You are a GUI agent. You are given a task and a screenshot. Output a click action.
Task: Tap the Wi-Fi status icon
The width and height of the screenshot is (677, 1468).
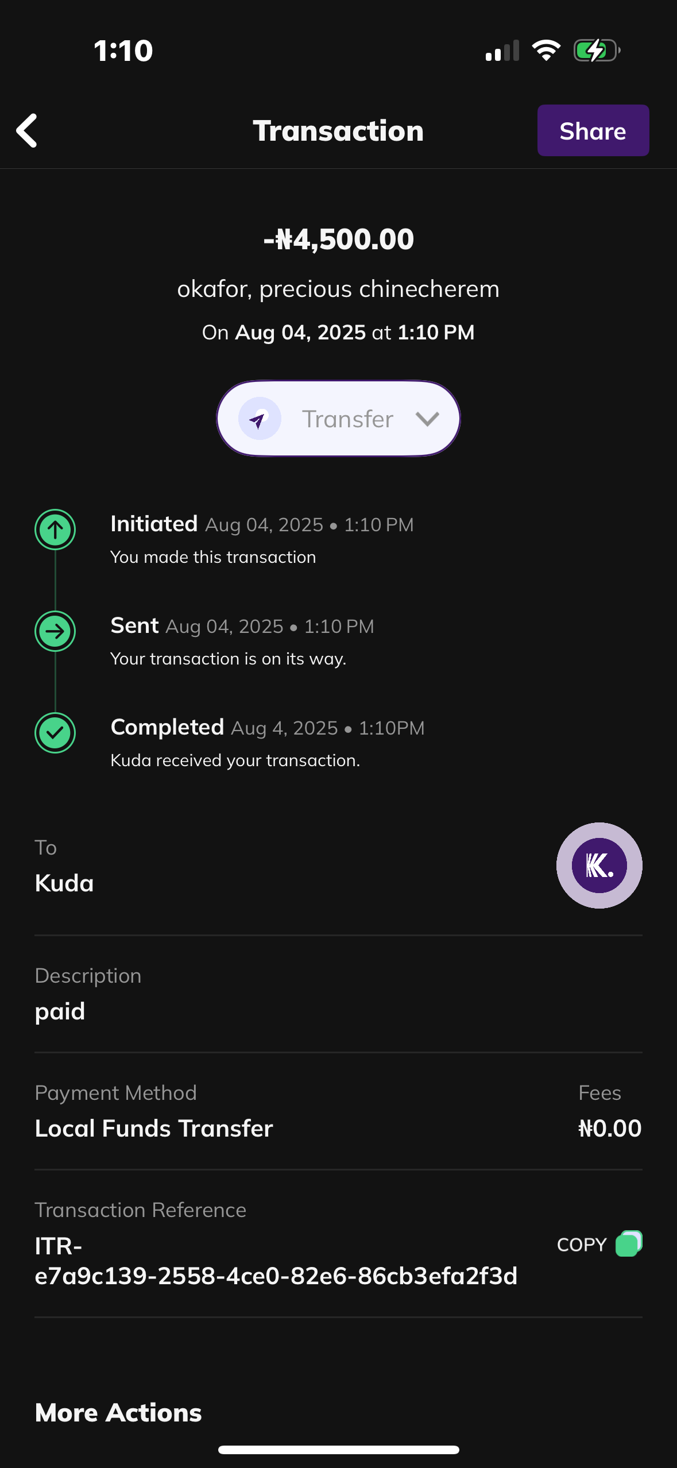pos(546,51)
